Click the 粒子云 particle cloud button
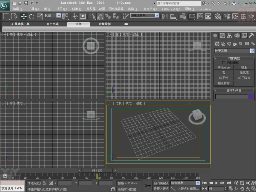The height and width of the screenshot is (192, 256). (223, 78)
